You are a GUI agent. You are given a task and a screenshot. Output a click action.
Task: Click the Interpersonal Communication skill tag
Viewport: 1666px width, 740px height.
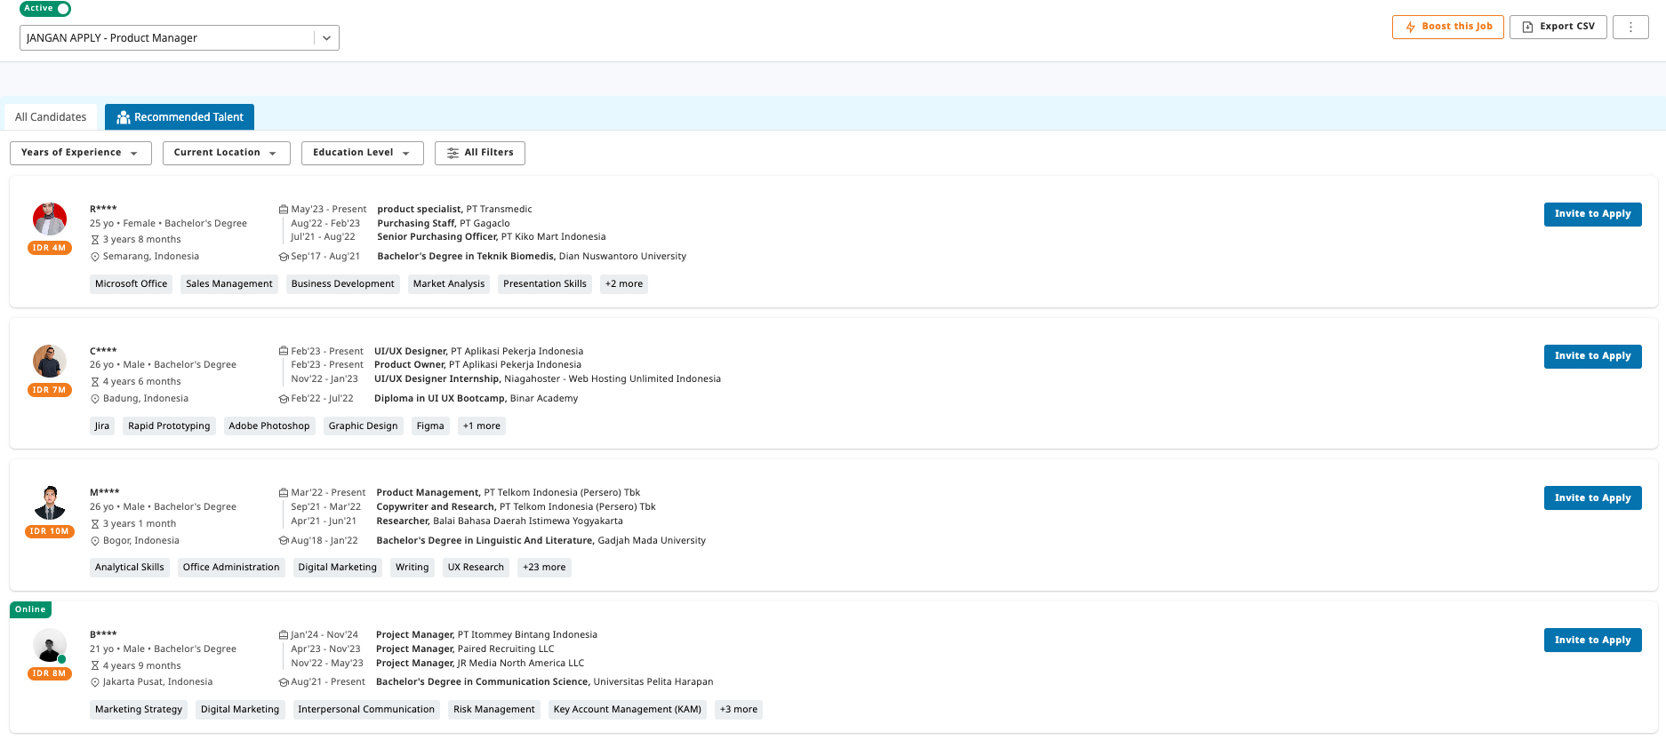pos(366,710)
